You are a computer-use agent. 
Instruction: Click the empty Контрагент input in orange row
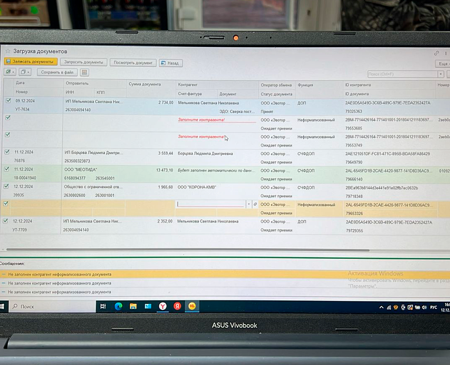coord(211,204)
